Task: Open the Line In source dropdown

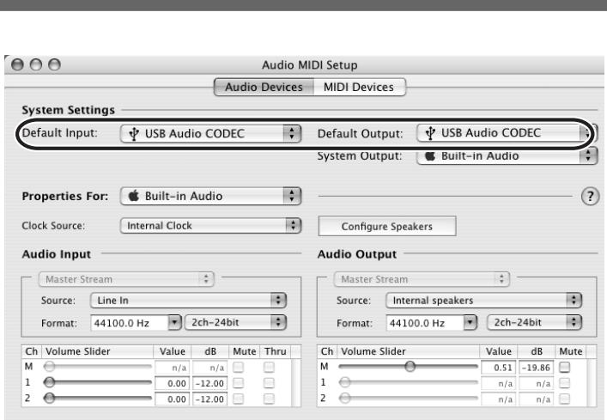Action: click(x=188, y=301)
